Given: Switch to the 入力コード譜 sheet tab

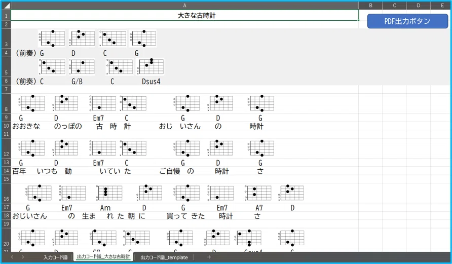Looking at the screenshot, I should click(55, 257).
